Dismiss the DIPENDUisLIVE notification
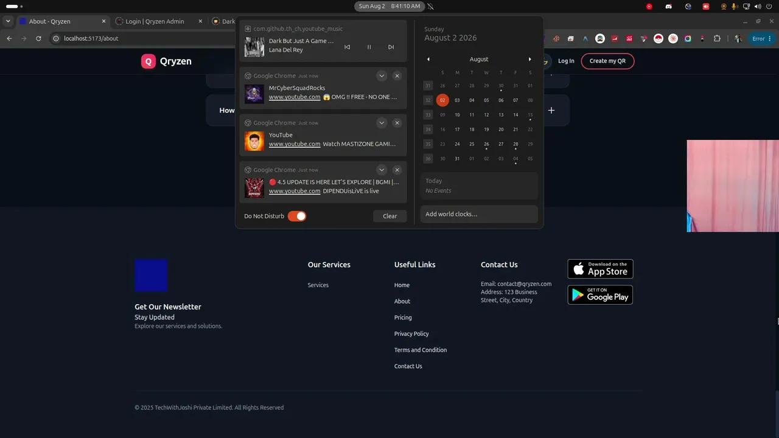The height and width of the screenshot is (438, 779). (x=397, y=170)
